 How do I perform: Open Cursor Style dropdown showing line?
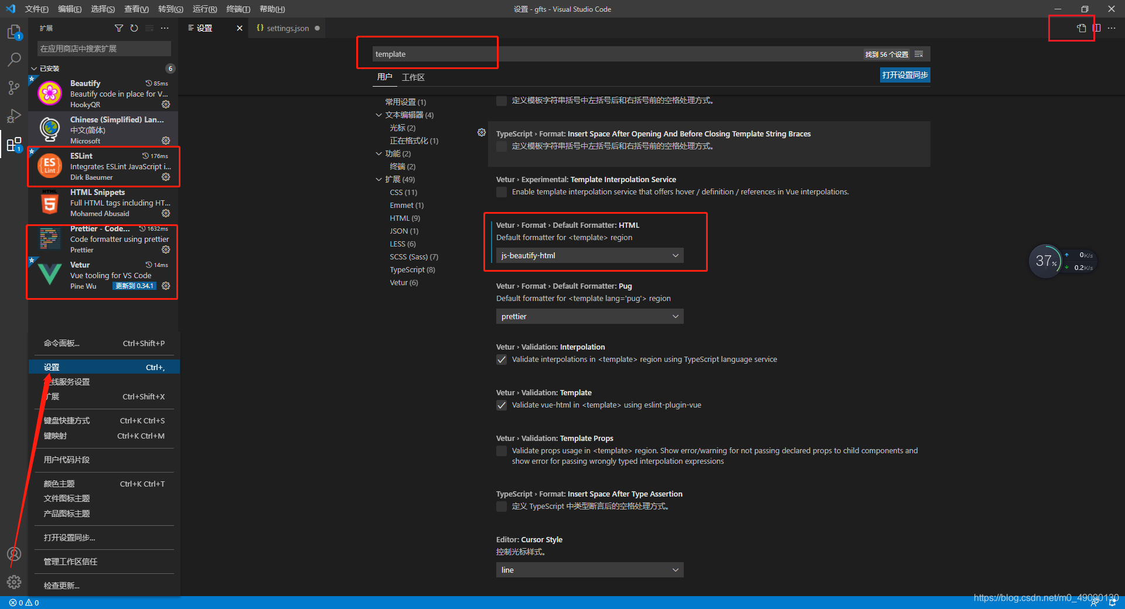click(589, 570)
